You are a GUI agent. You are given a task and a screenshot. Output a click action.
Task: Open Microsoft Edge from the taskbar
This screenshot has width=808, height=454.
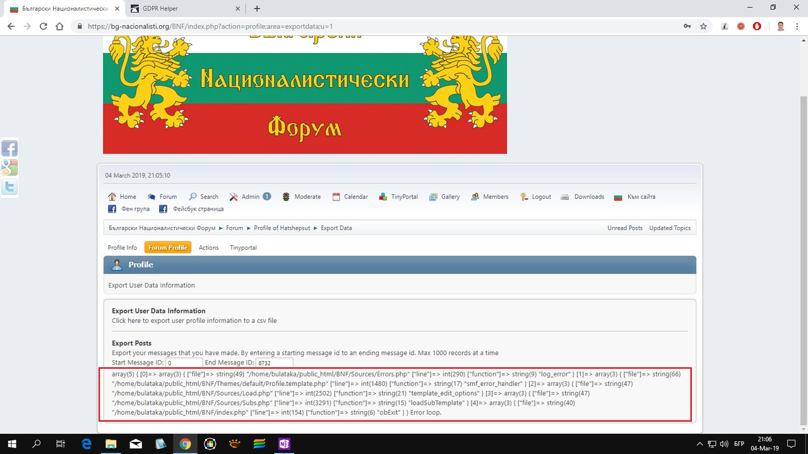pos(86,444)
